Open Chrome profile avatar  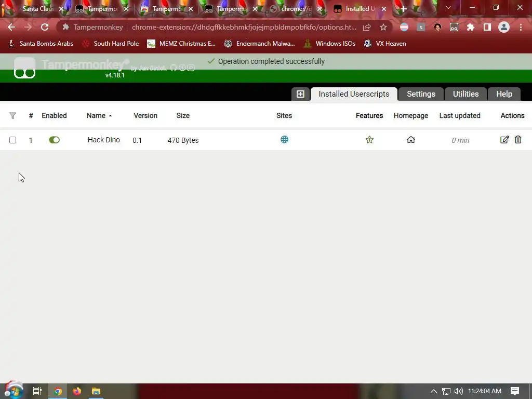point(503,27)
